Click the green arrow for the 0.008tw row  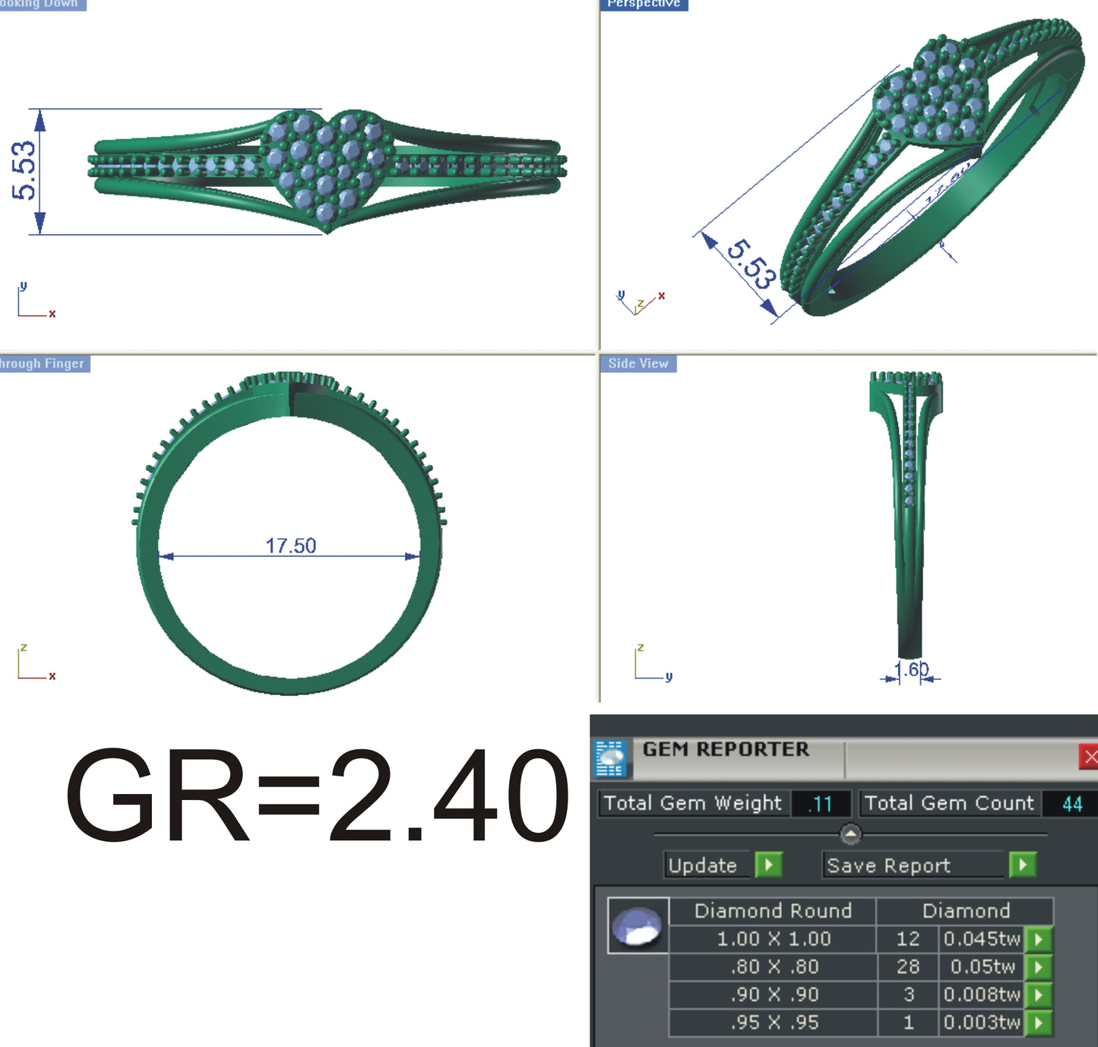pyautogui.click(x=1038, y=995)
